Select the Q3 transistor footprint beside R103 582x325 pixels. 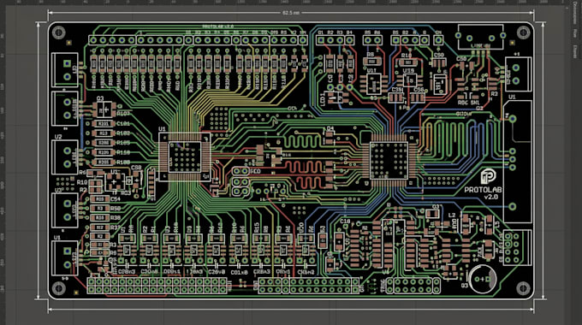click(x=104, y=109)
